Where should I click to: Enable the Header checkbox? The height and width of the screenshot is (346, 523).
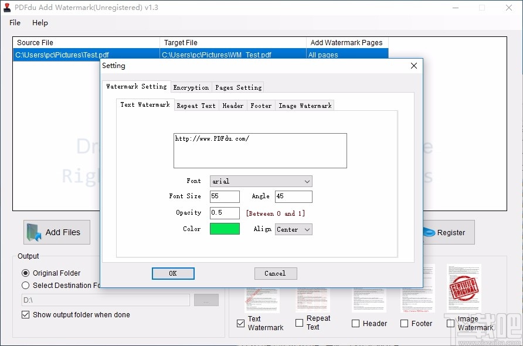click(x=355, y=323)
